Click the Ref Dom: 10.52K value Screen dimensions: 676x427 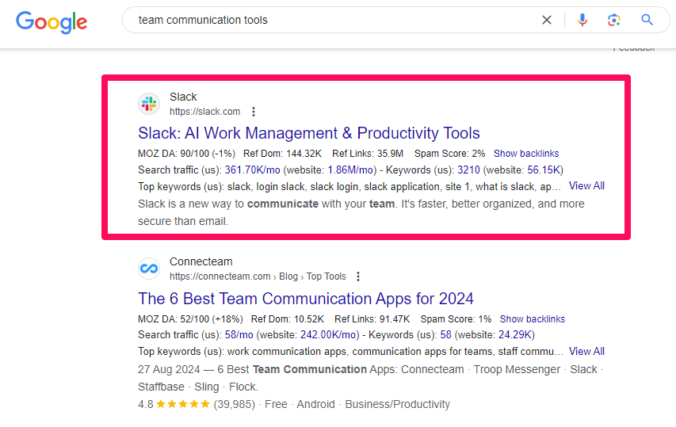coord(287,318)
